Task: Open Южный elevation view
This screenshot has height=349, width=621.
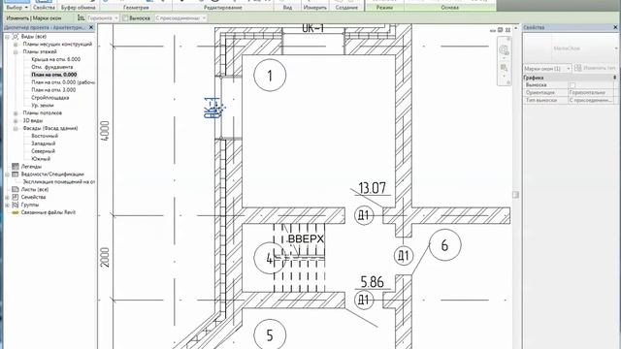Action: pyautogui.click(x=41, y=159)
